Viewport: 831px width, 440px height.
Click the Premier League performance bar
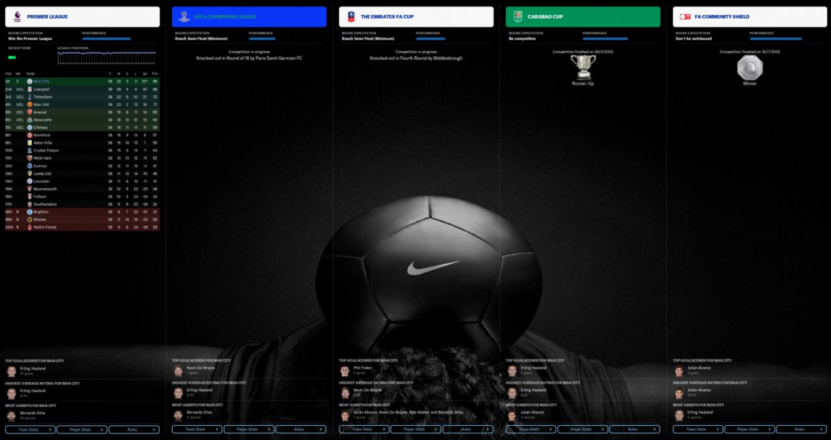(x=106, y=38)
